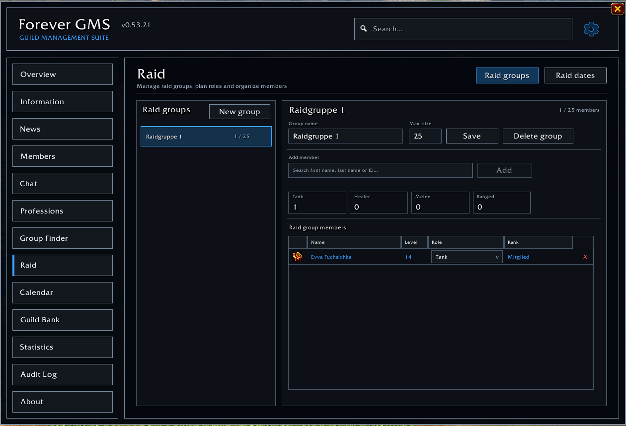
Task: Click the level value 14
Action: 408,257
